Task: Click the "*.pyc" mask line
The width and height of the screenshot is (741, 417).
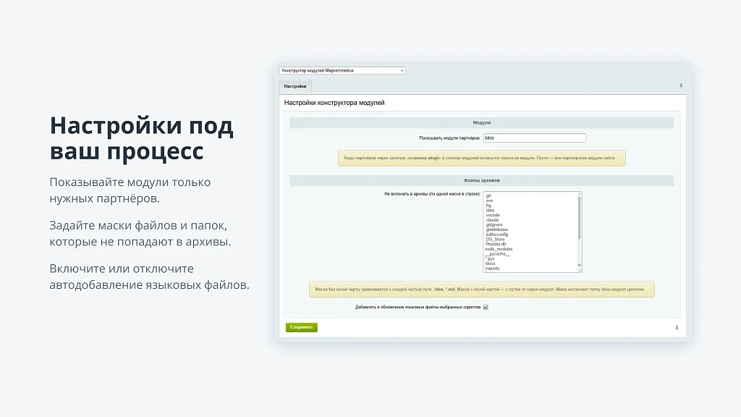Action: pyautogui.click(x=490, y=258)
